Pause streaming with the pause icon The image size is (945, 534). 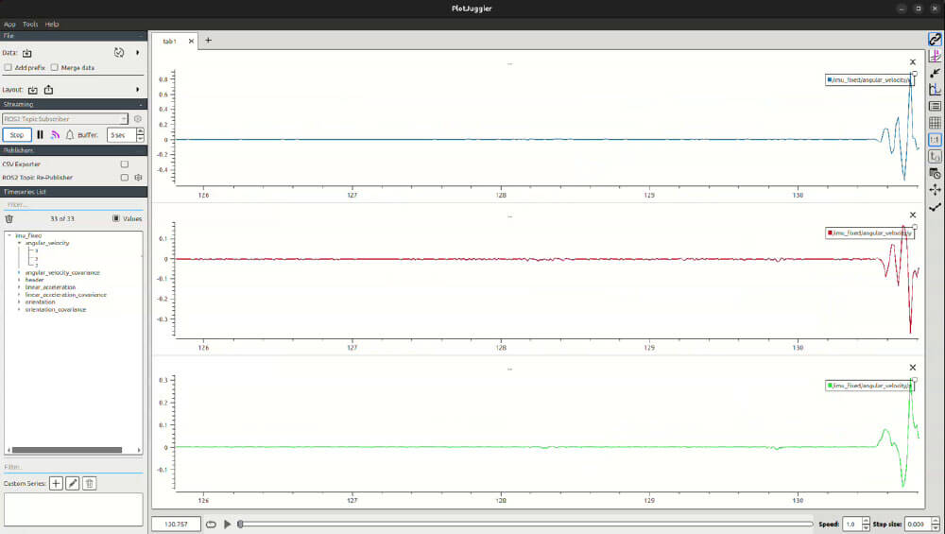click(40, 135)
